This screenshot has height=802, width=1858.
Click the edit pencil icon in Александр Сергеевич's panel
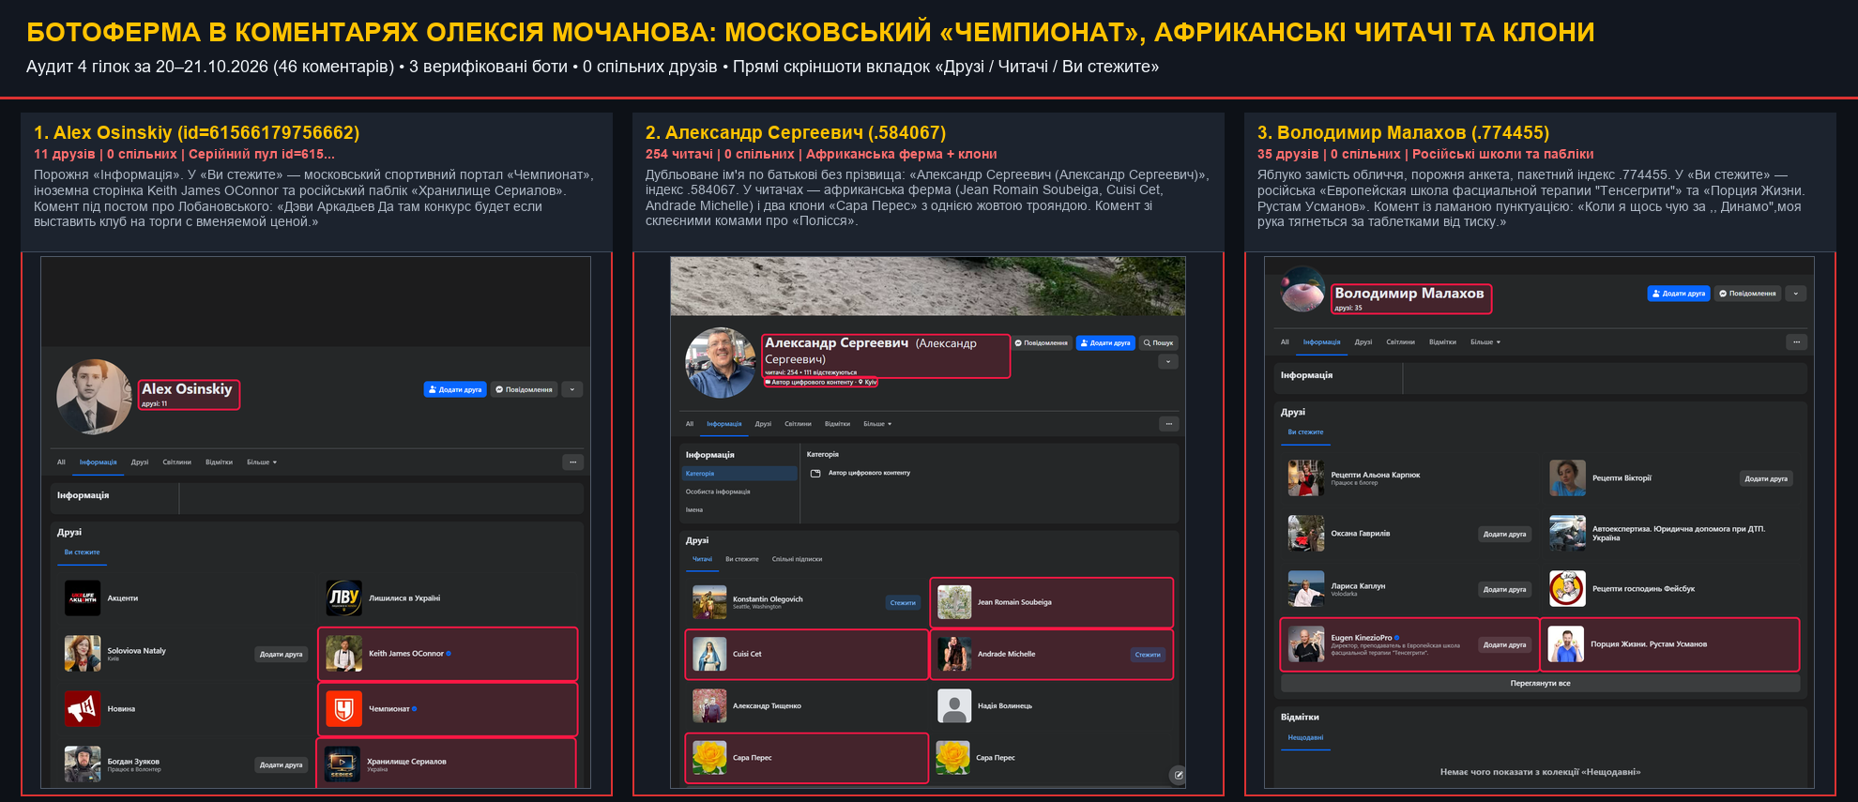[x=1178, y=775]
